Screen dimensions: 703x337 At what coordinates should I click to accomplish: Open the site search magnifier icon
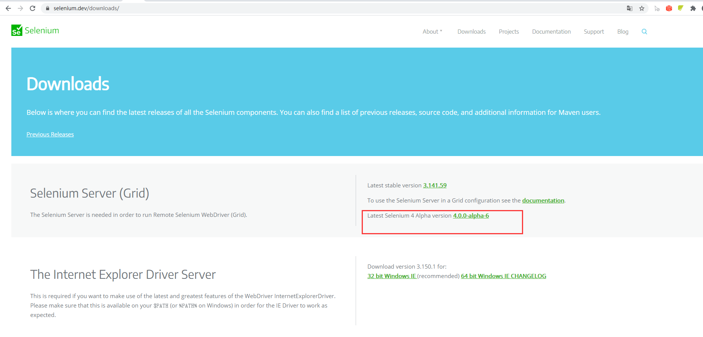(x=644, y=32)
